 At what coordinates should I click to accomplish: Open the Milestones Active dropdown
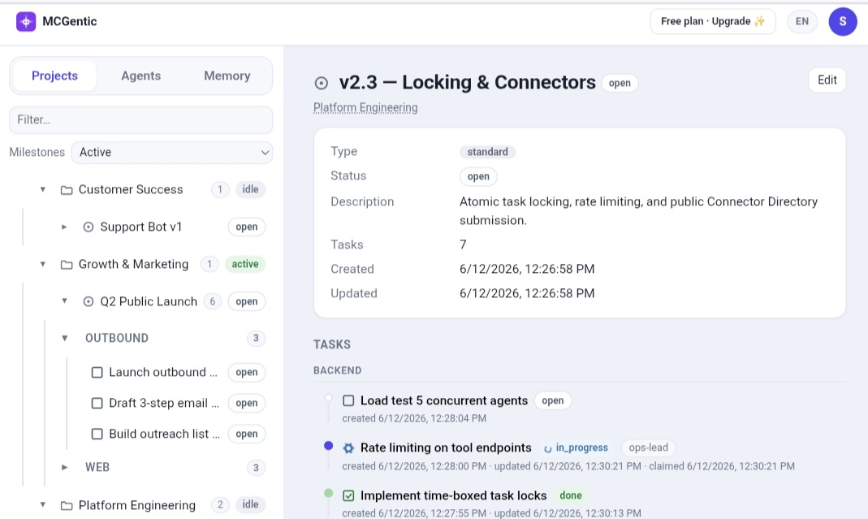click(x=171, y=153)
